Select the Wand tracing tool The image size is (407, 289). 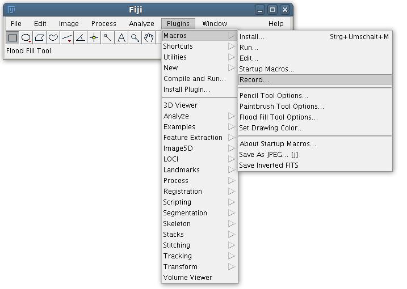pos(108,38)
